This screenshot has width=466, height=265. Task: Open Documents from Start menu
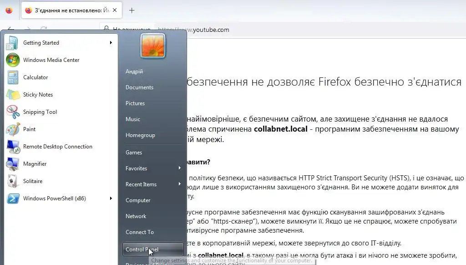139,87
